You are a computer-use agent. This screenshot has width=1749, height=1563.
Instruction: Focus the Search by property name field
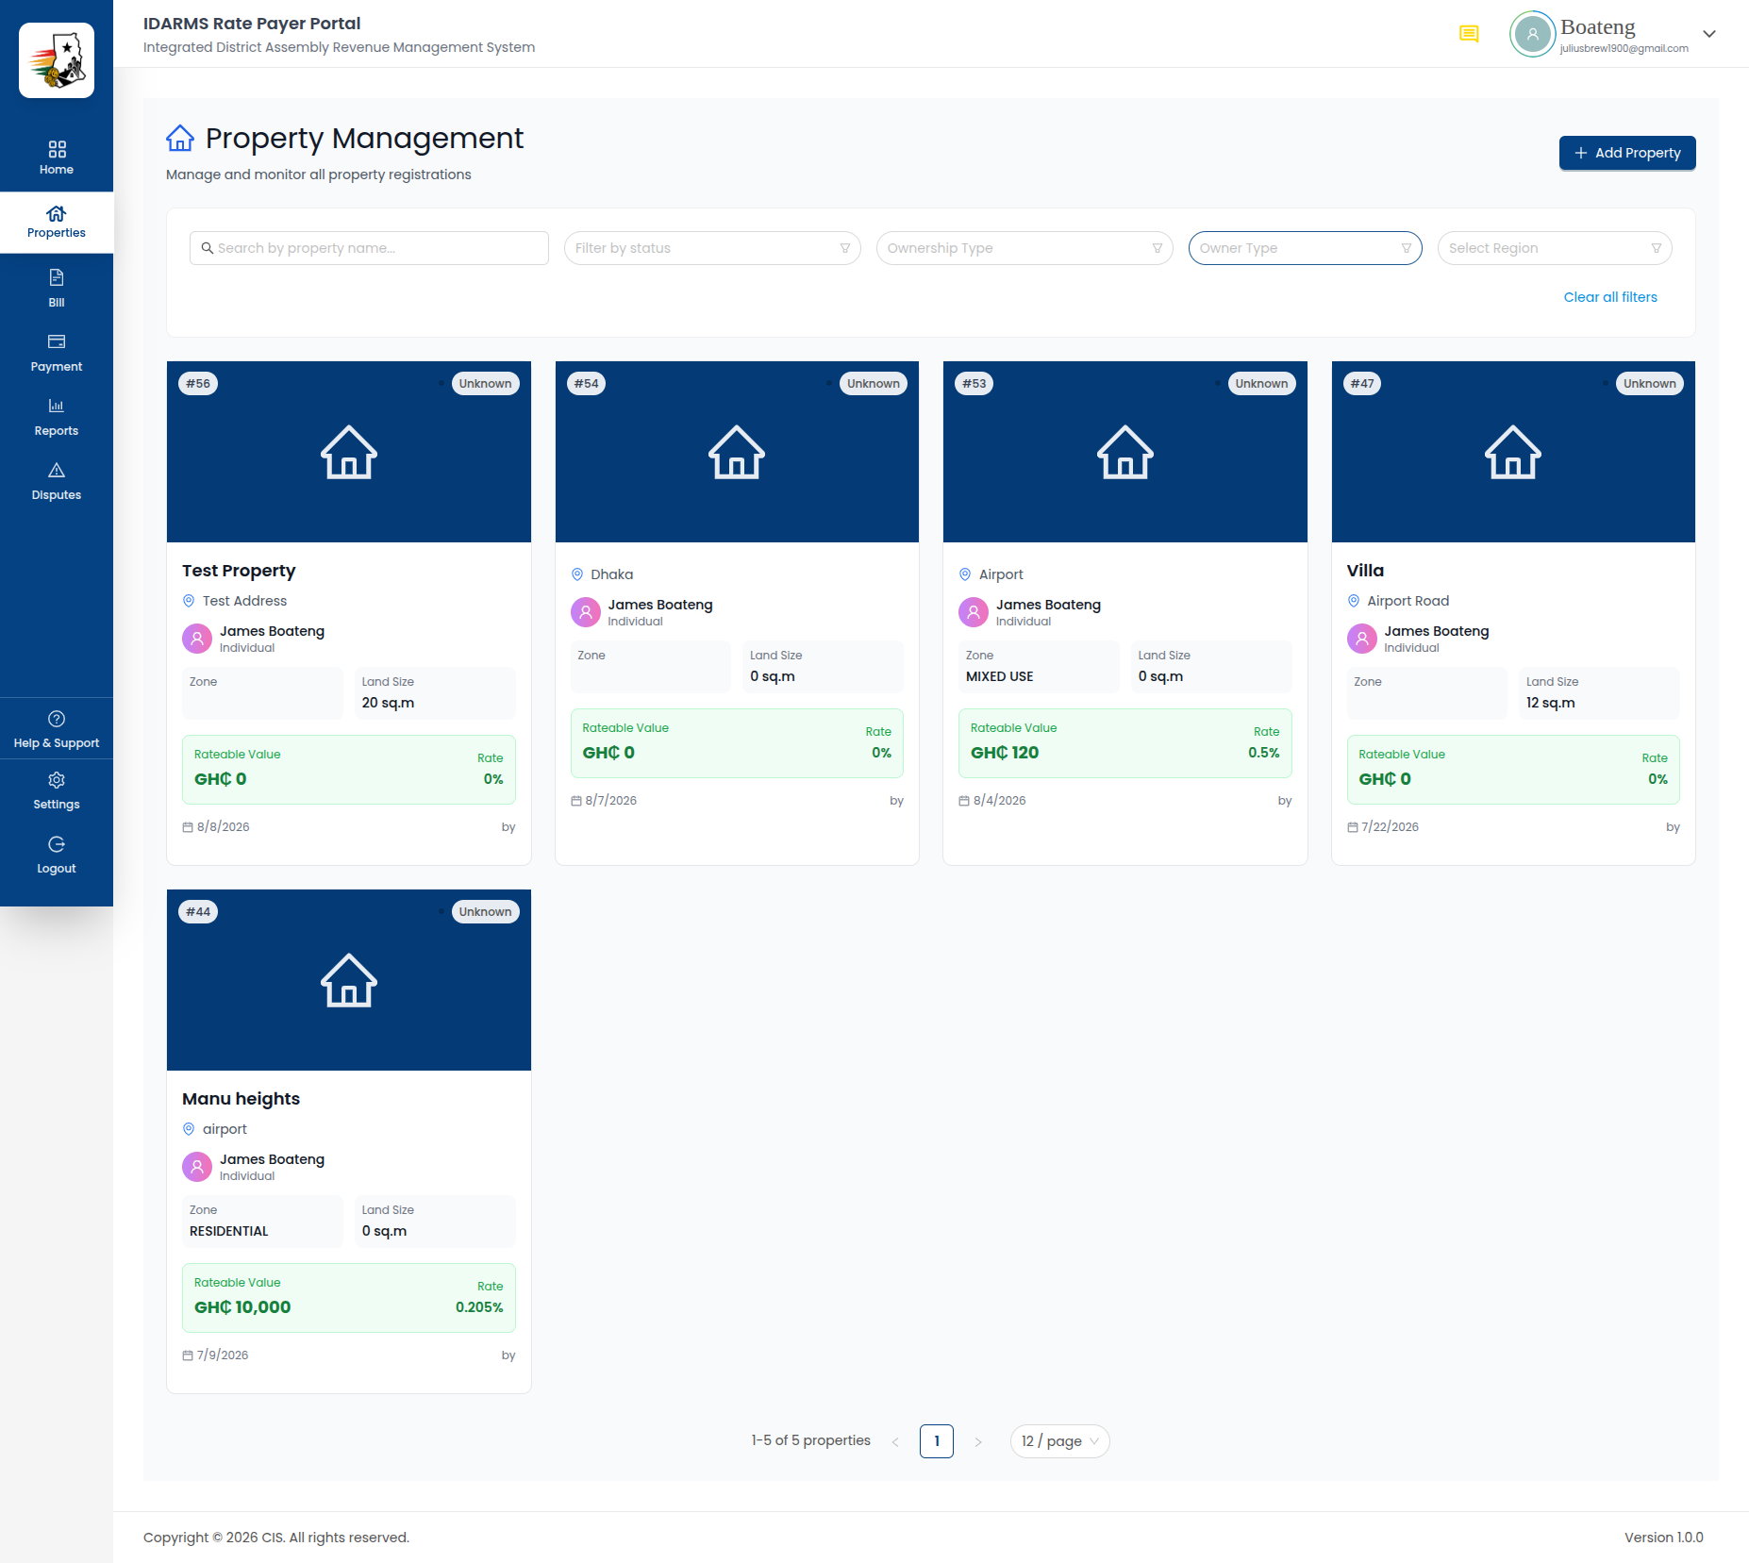369,248
